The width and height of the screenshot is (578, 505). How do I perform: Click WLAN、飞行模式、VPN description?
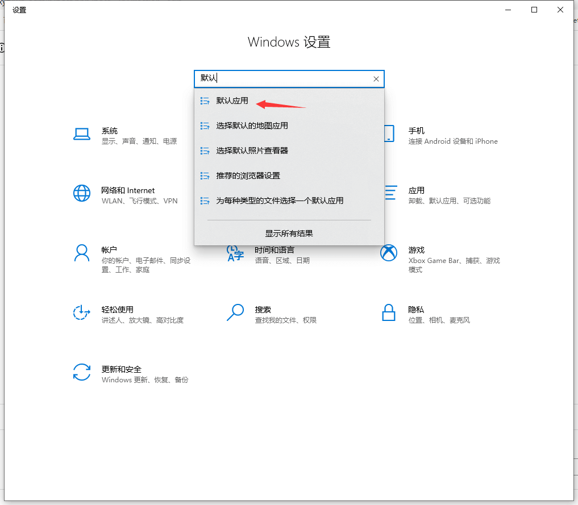(139, 201)
